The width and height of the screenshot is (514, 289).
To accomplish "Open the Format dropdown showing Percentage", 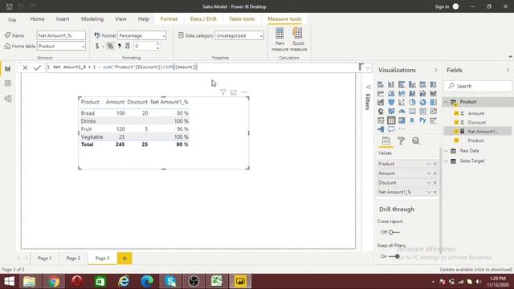I will [x=141, y=35].
